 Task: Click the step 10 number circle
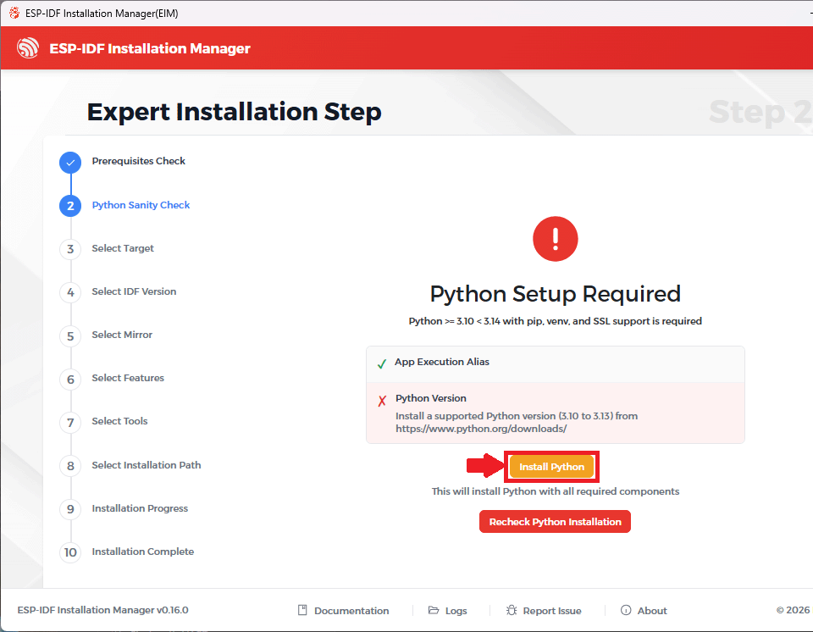pos(70,552)
